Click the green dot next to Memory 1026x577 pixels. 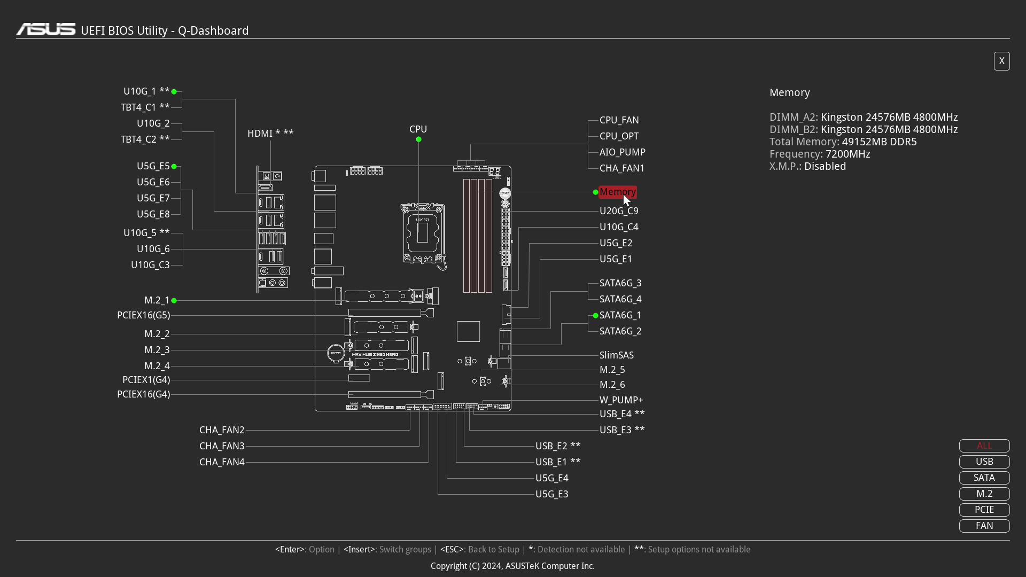(595, 192)
